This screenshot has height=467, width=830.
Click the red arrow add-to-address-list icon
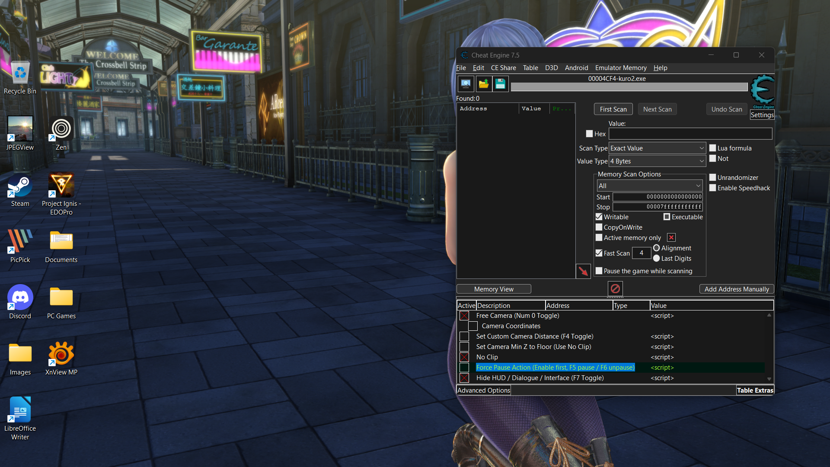click(583, 271)
